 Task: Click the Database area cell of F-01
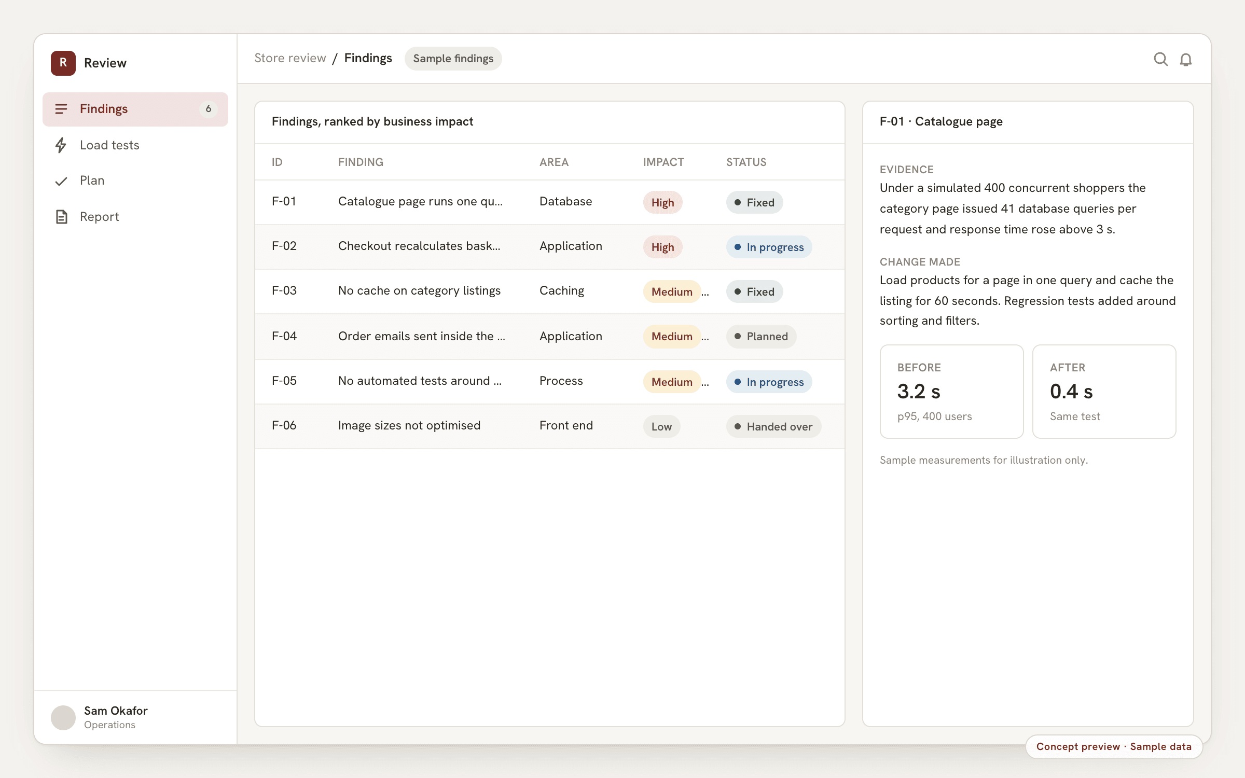[x=565, y=202]
